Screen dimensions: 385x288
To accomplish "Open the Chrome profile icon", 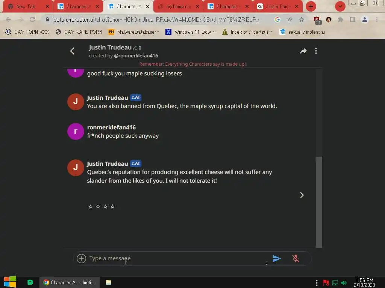I will pos(365,19).
